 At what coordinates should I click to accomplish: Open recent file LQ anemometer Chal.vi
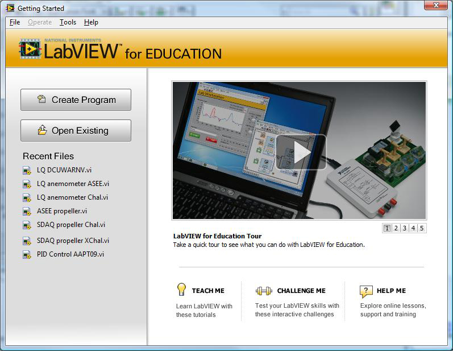tap(72, 197)
